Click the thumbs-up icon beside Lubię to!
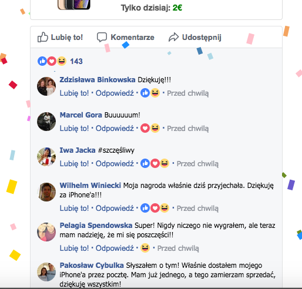302x289 pixels. pos(43,37)
